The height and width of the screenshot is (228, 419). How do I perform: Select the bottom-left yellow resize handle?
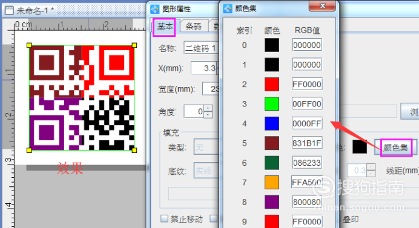coord(29,151)
